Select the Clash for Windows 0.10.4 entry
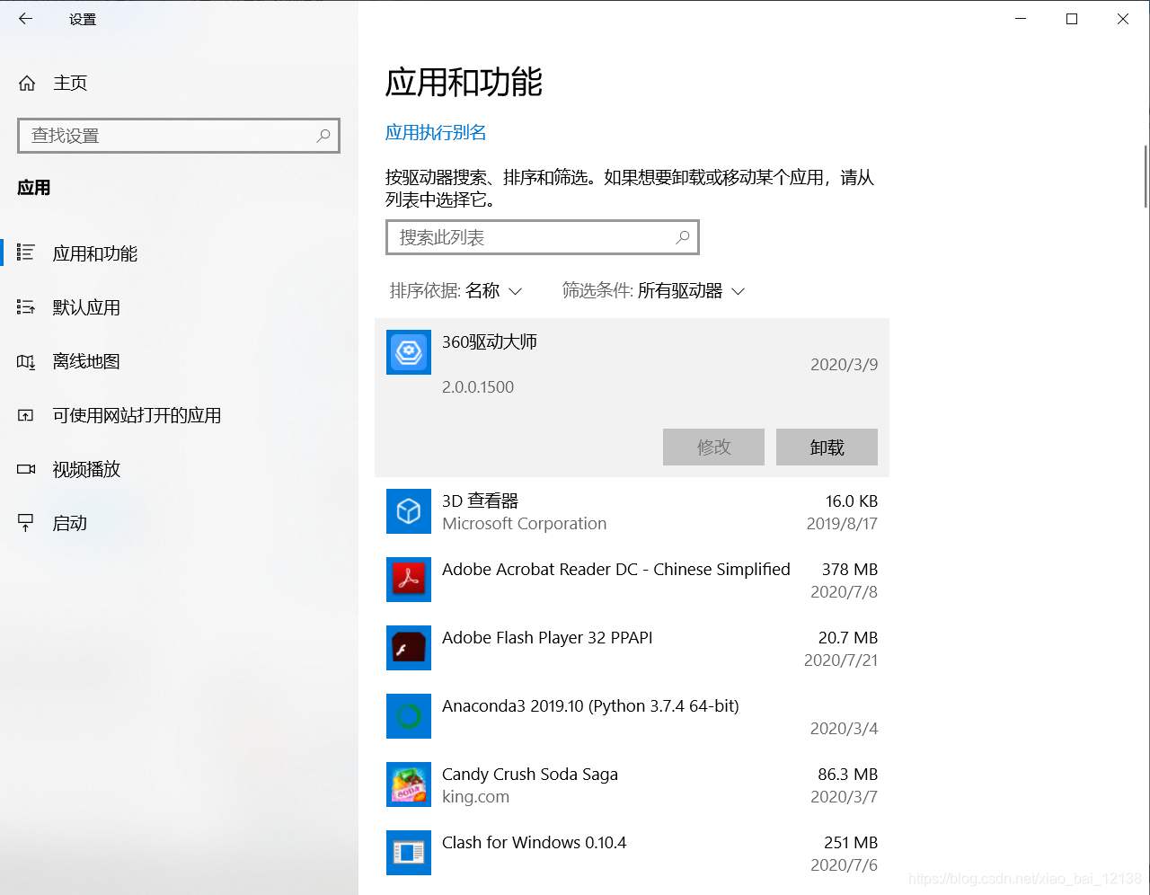This screenshot has width=1150, height=895. pyautogui.click(x=632, y=853)
